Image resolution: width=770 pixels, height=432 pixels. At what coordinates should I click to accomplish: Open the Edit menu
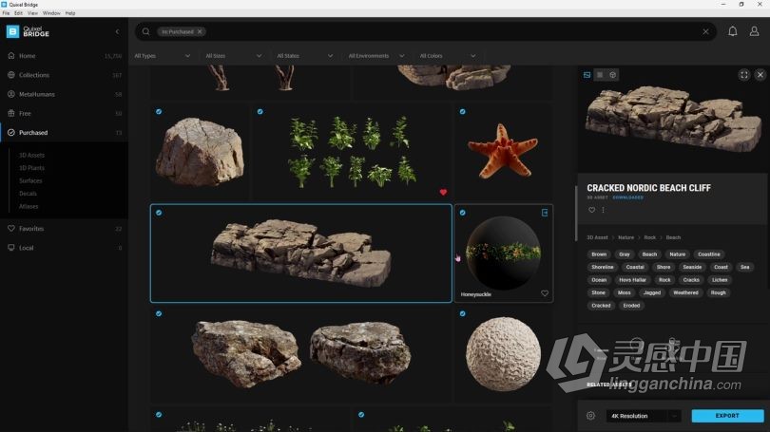point(18,13)
